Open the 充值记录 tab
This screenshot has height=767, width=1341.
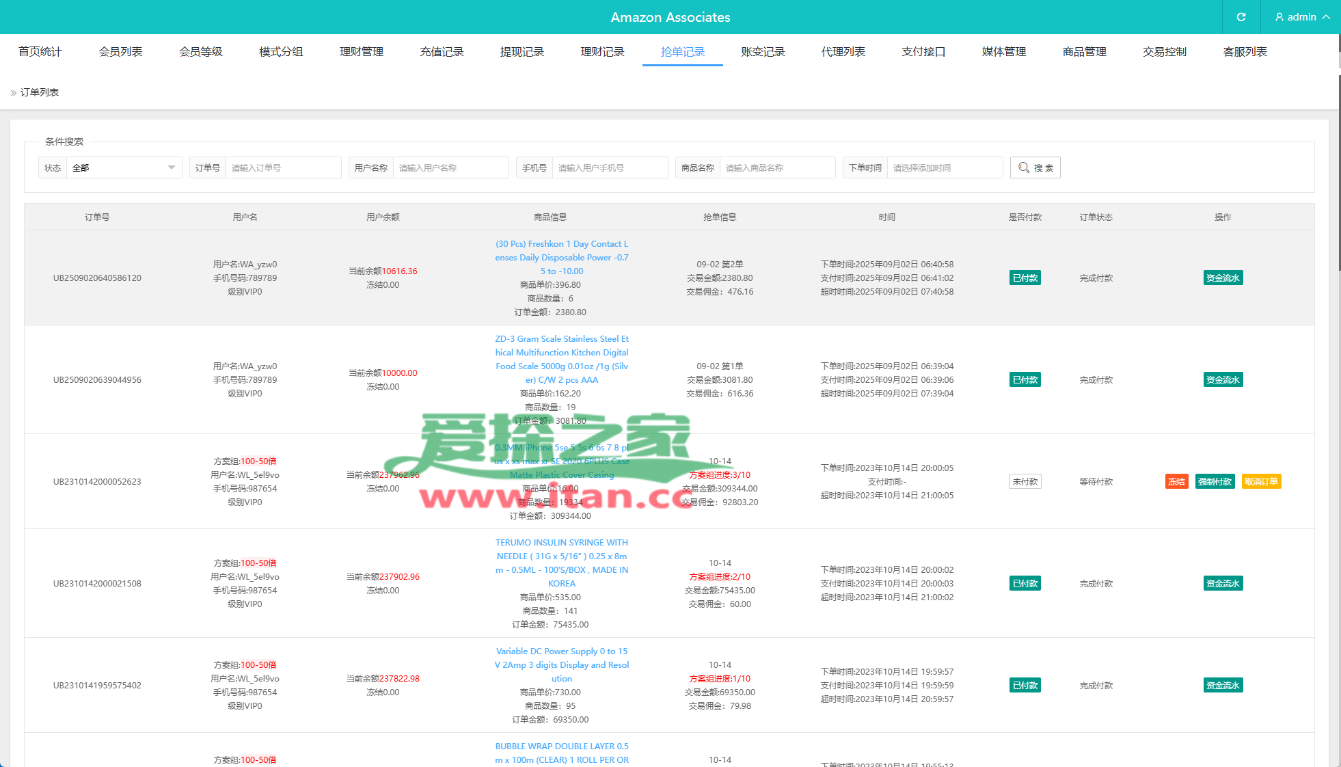tap(442, 52)
